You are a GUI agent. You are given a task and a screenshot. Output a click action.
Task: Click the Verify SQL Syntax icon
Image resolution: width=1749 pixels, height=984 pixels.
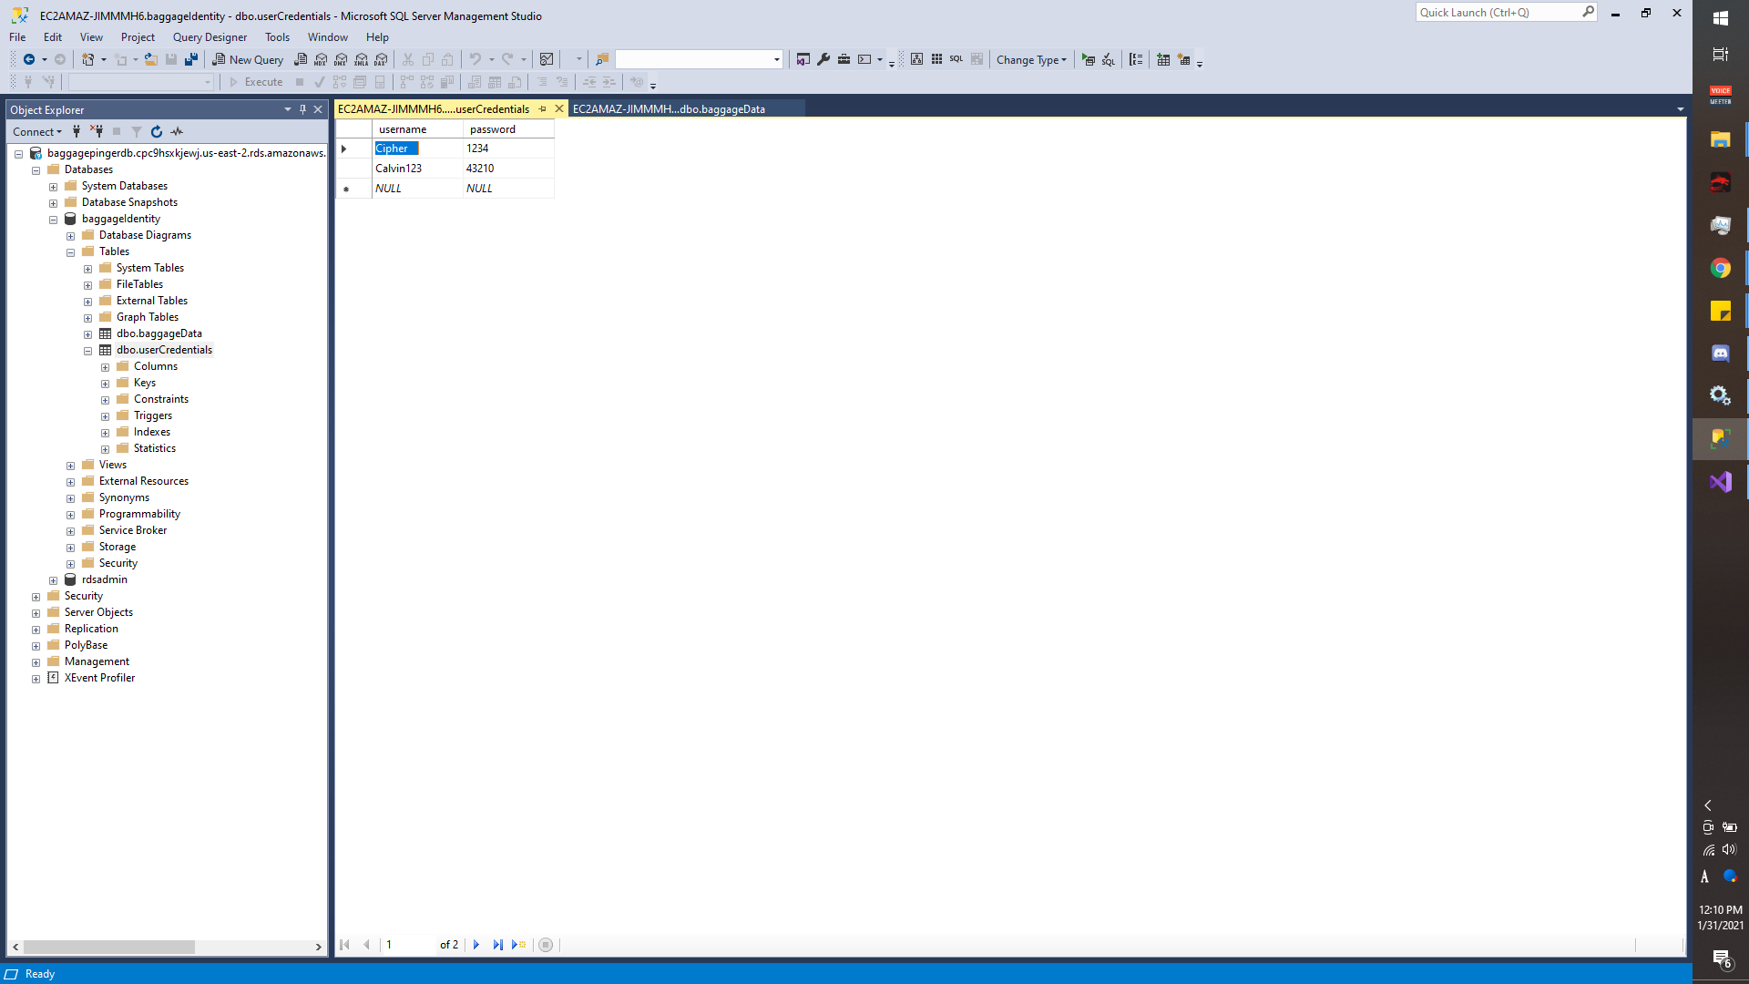1109,59
